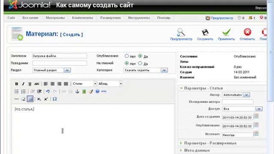
Task: Insert an image with the tree icon
Action: (x=84, y=92)
